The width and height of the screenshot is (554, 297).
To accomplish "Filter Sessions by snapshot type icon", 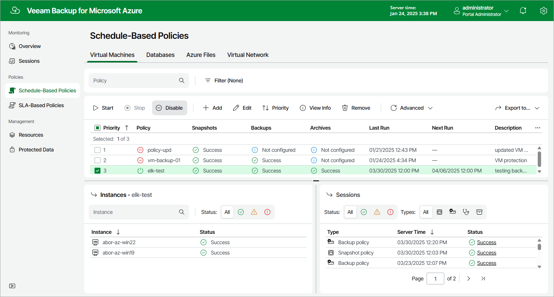I will 439,212.
